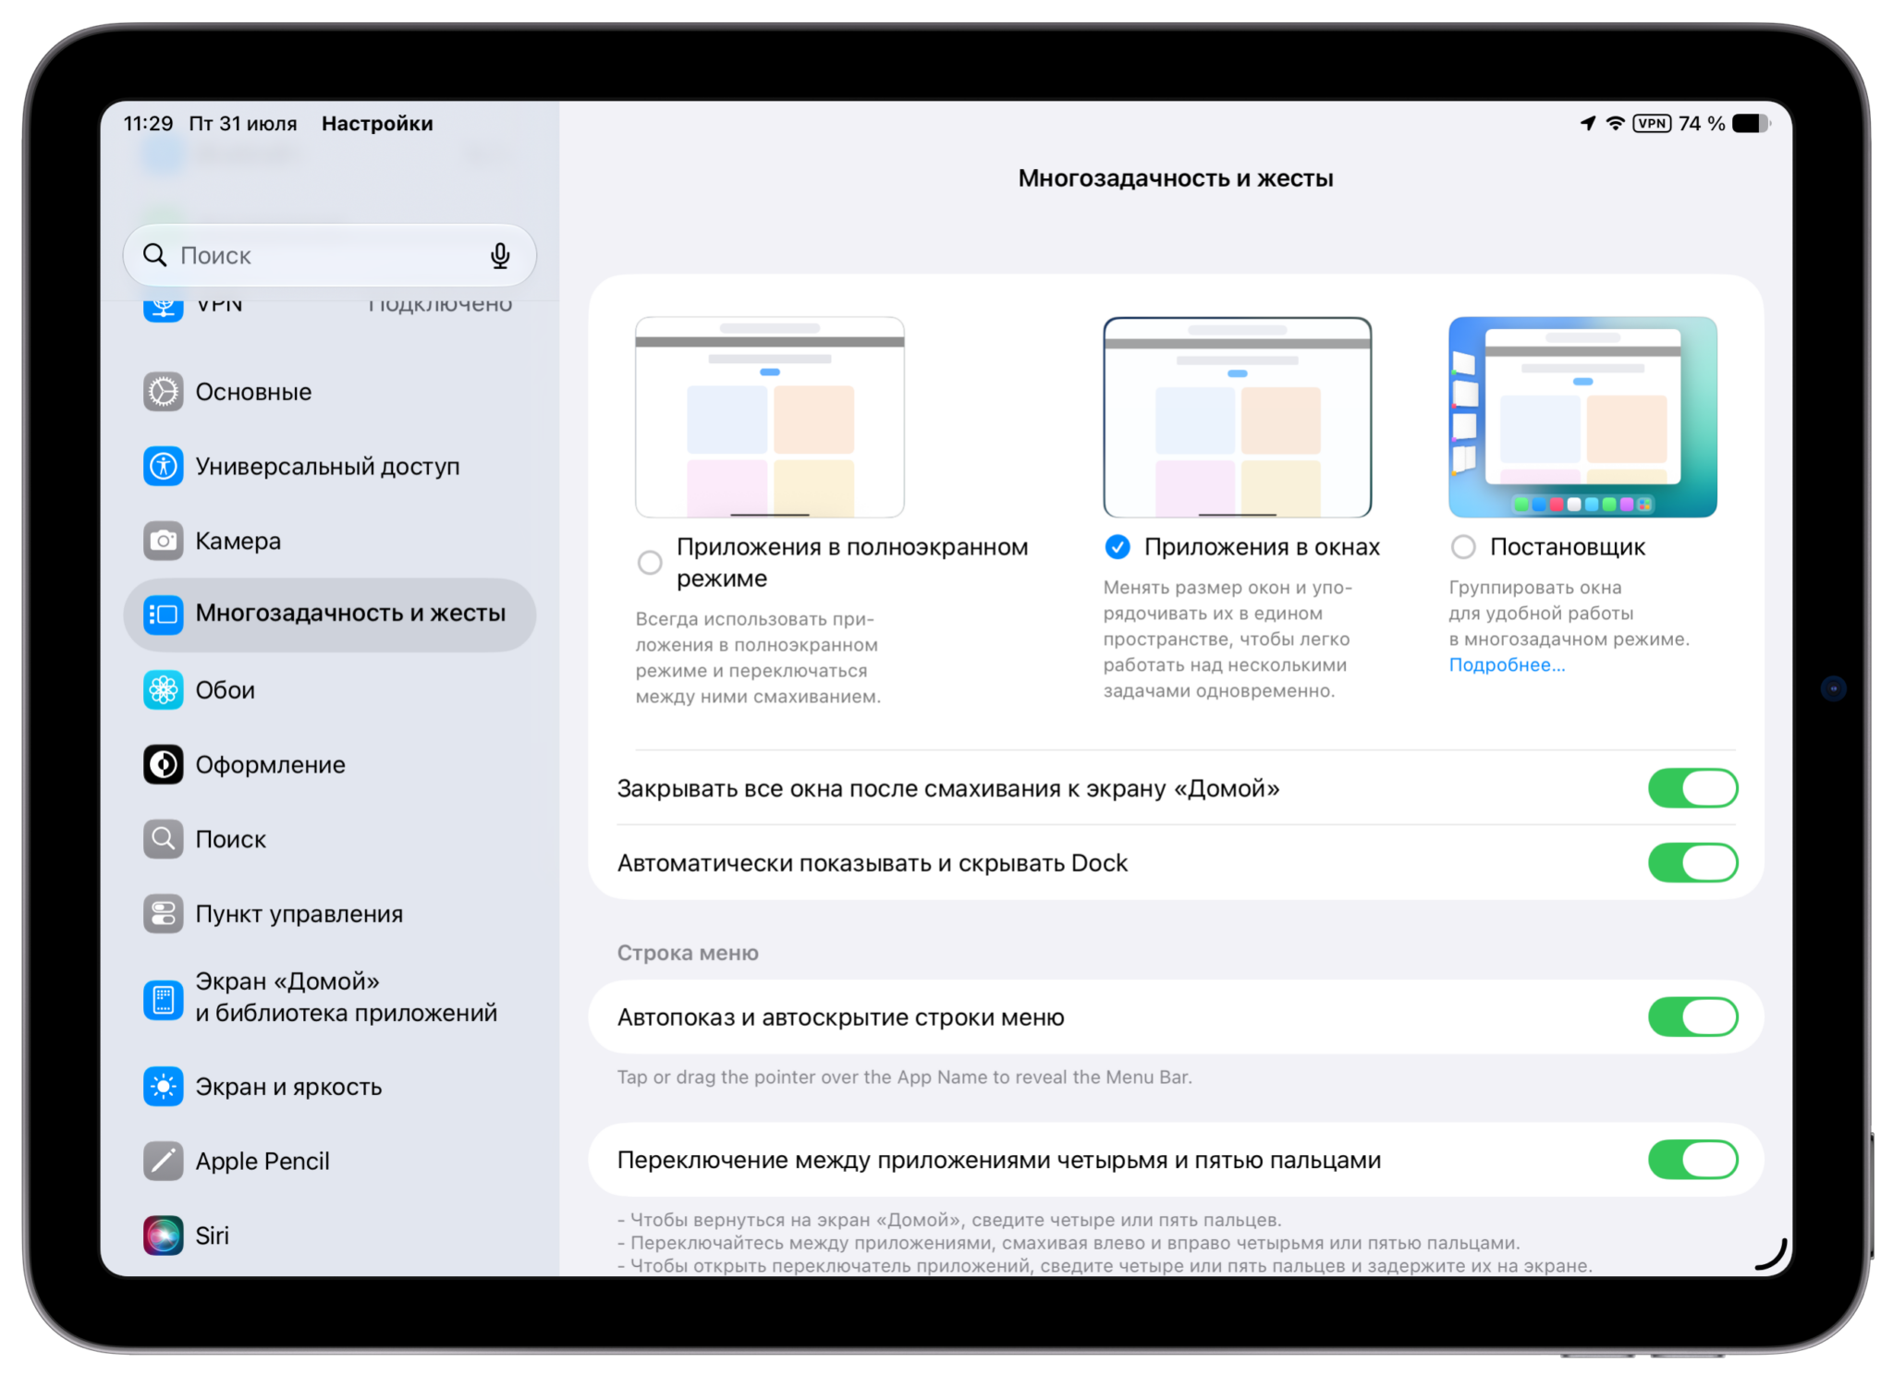Screen dimensions: 1893x1376
Task: Open the Экран и яркость icon
Action: (x=164, y=1087)
